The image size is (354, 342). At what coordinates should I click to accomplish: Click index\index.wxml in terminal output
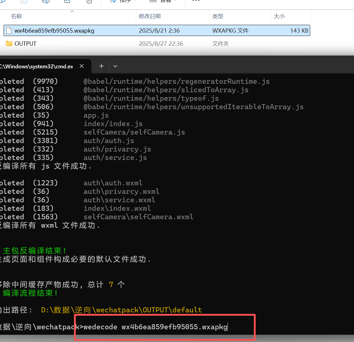click(117, 208)
